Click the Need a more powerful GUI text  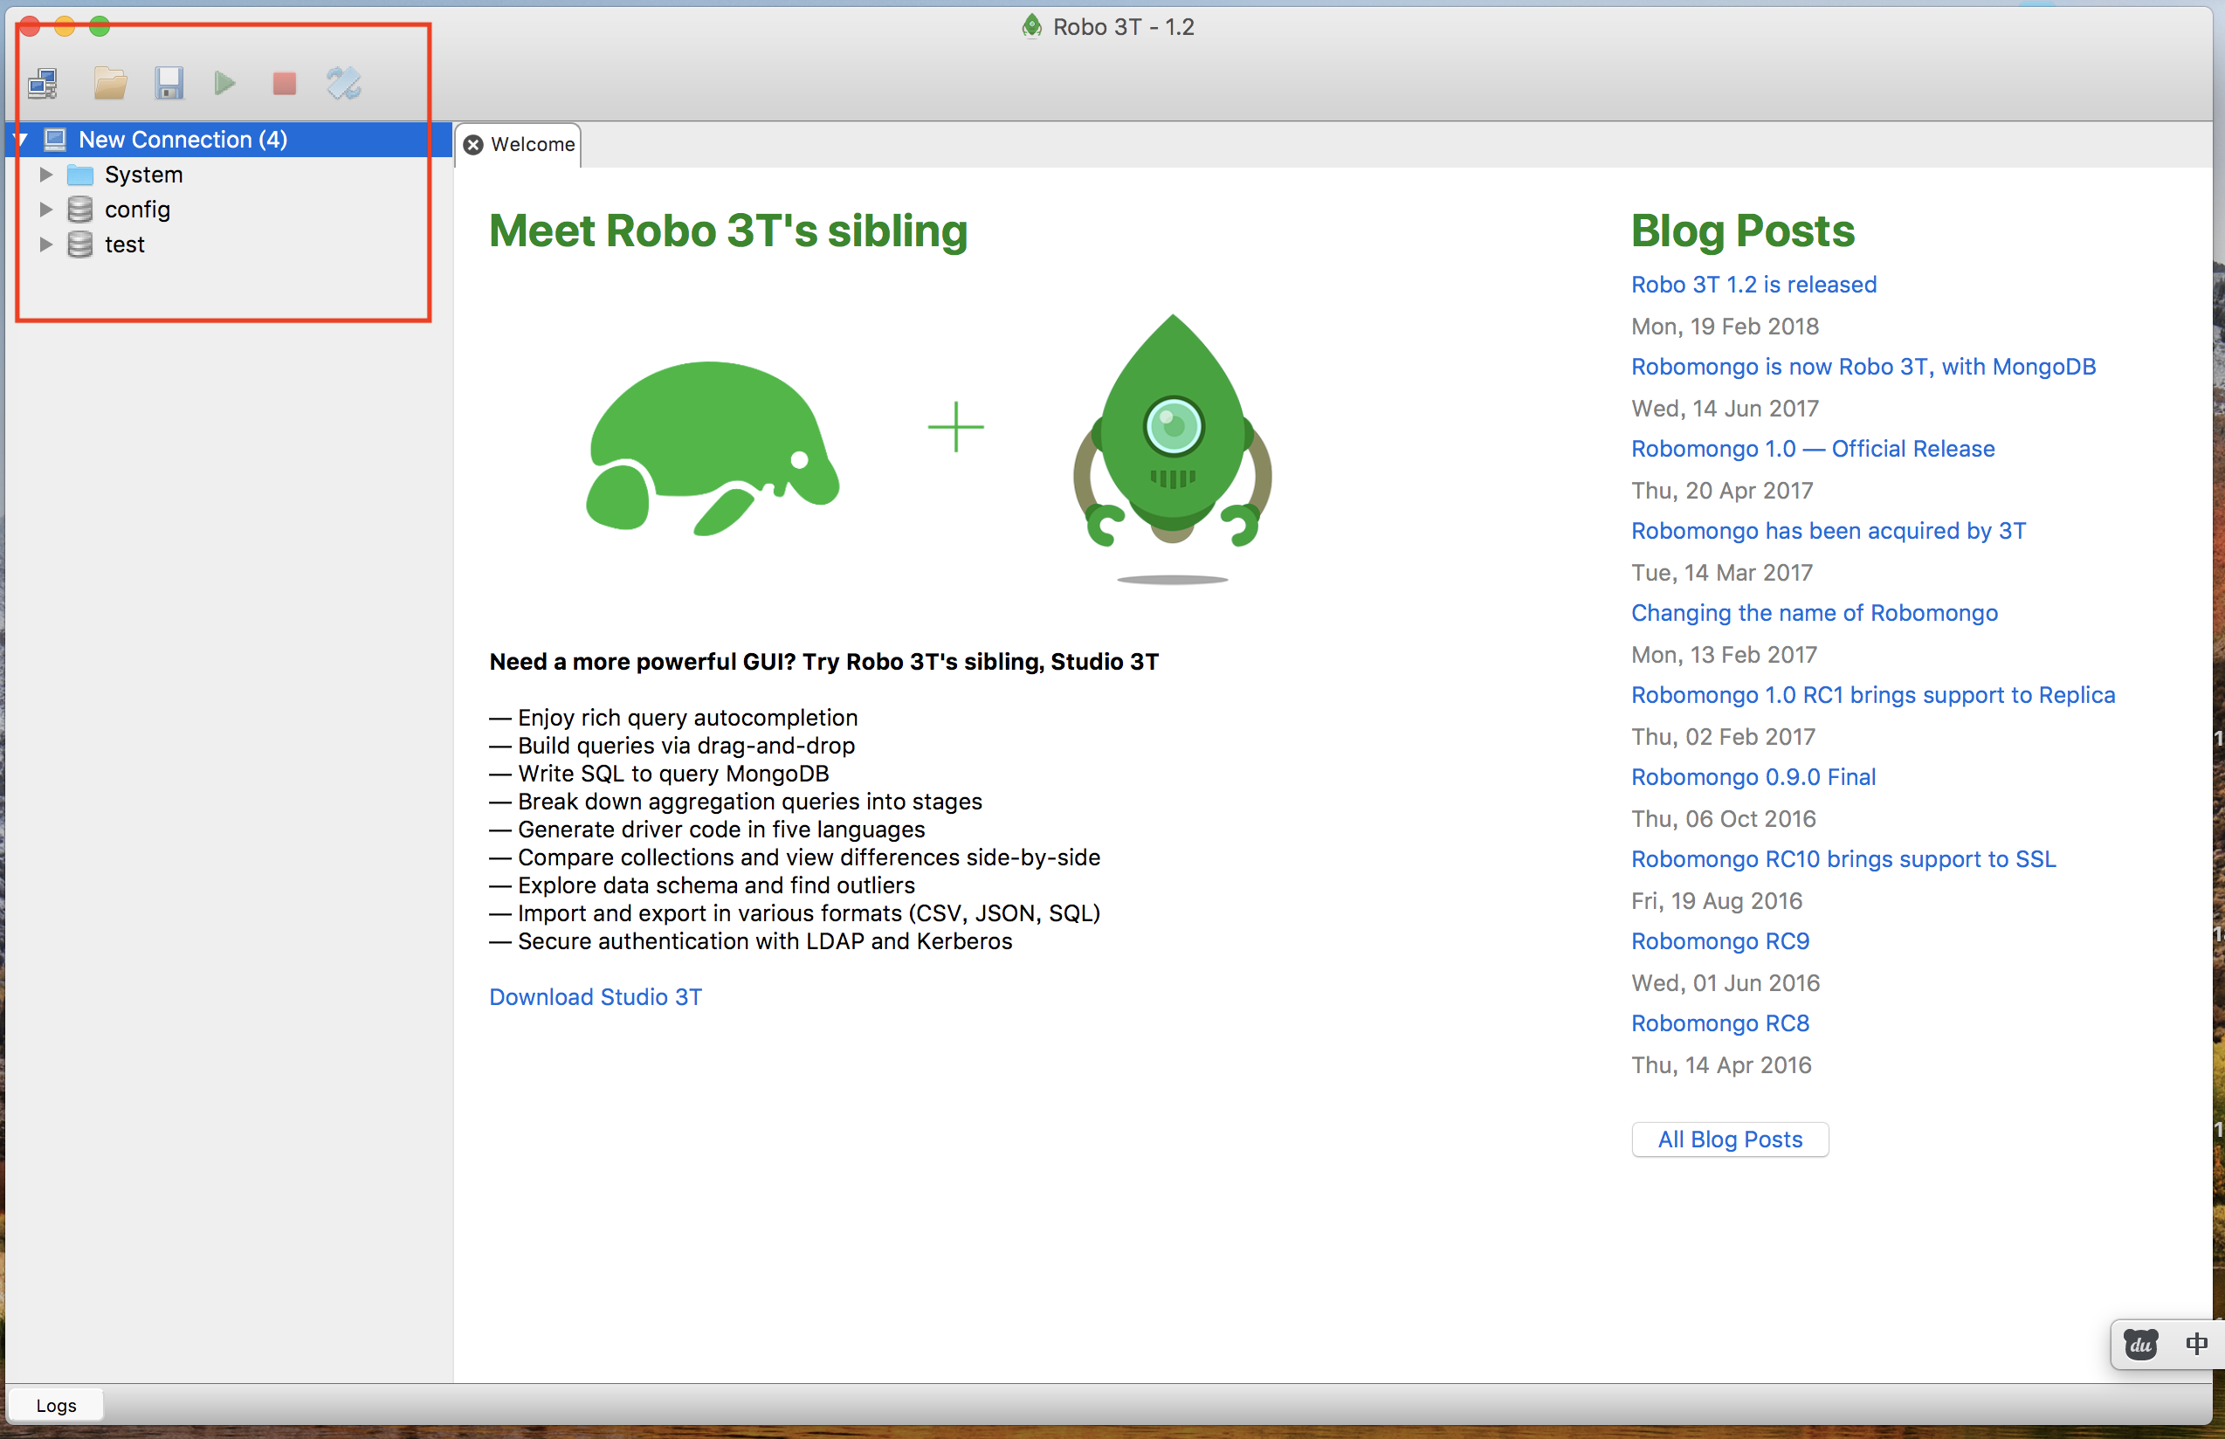[x=823, y=662]
